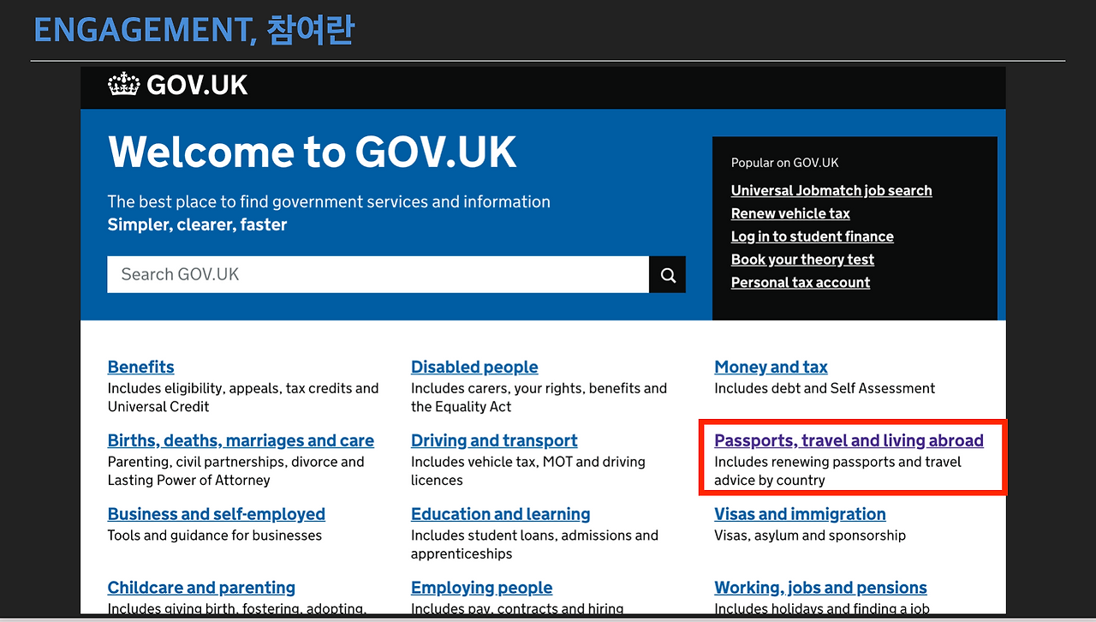Click the "Popular on GOV.UK" label
1096x622 pixels.
[x=785, y=163]
